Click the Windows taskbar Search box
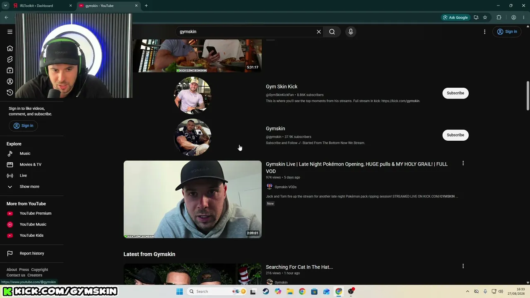The image size is (530, 298). (216, 291)
